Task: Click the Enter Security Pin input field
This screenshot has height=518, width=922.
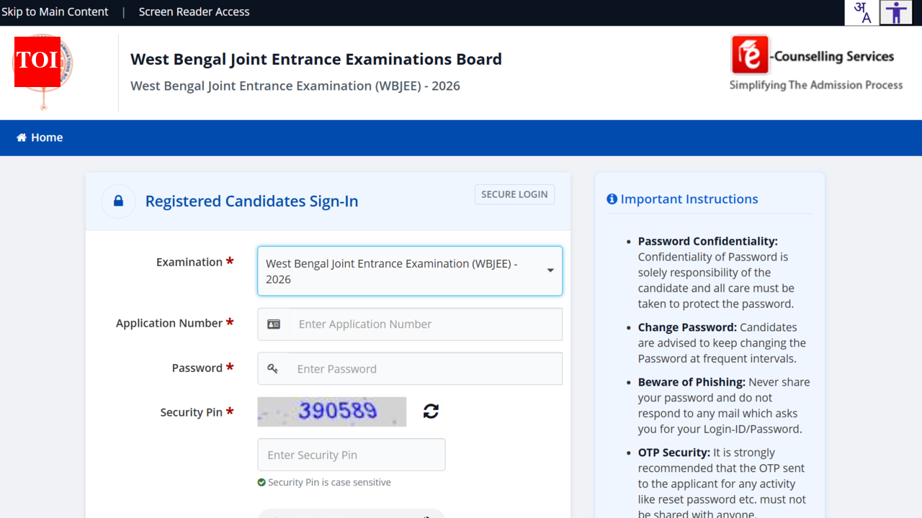Action: pyautogui.click(x=351, y=455)
